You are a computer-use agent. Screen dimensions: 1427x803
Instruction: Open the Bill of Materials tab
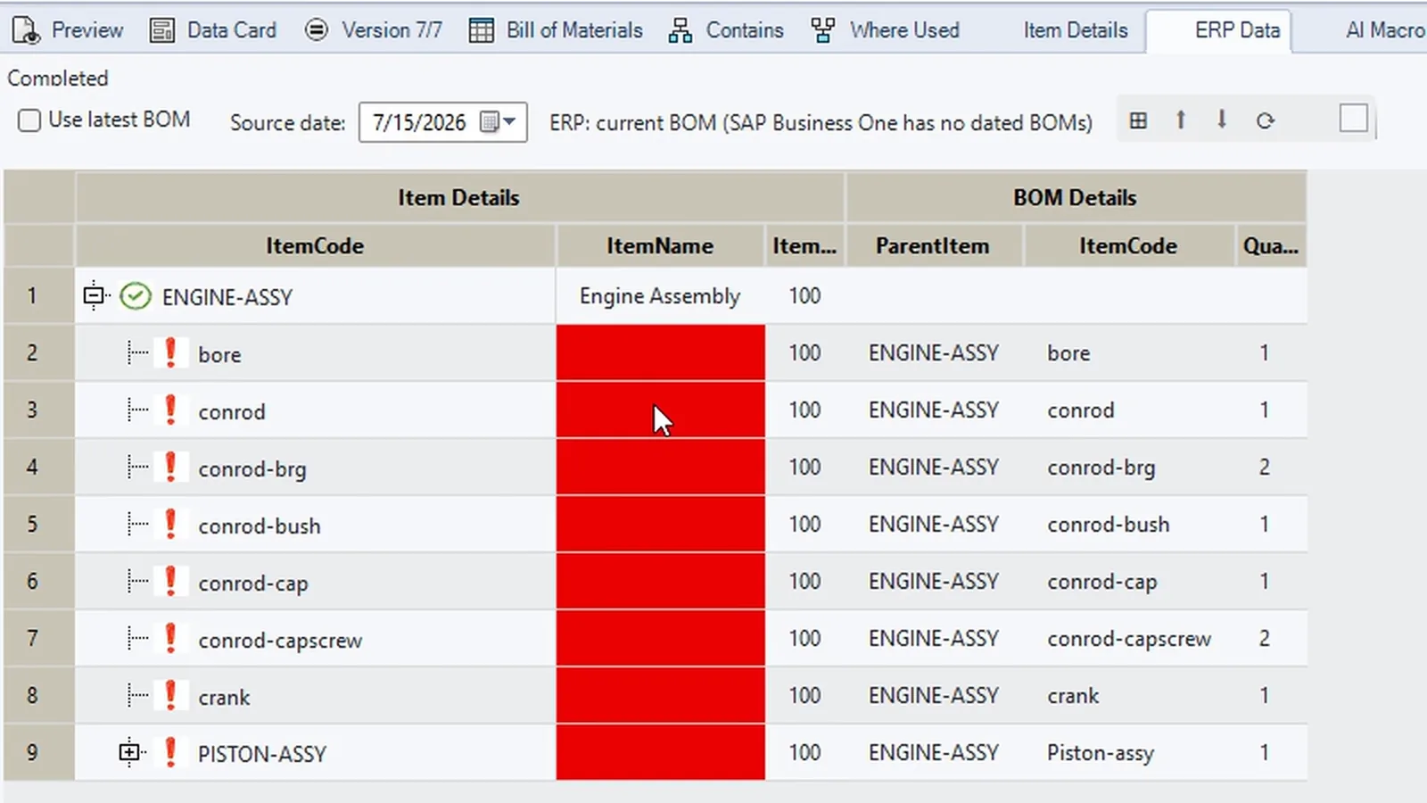[556, 30]
